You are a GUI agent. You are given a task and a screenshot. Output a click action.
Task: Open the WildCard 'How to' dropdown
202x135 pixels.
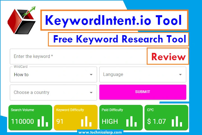tap(53, 74)
